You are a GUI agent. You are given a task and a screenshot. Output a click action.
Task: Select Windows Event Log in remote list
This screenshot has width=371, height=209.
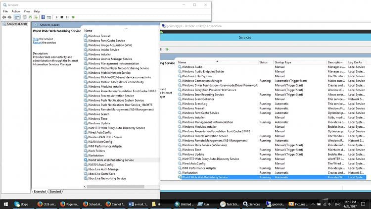click(194, 104)
